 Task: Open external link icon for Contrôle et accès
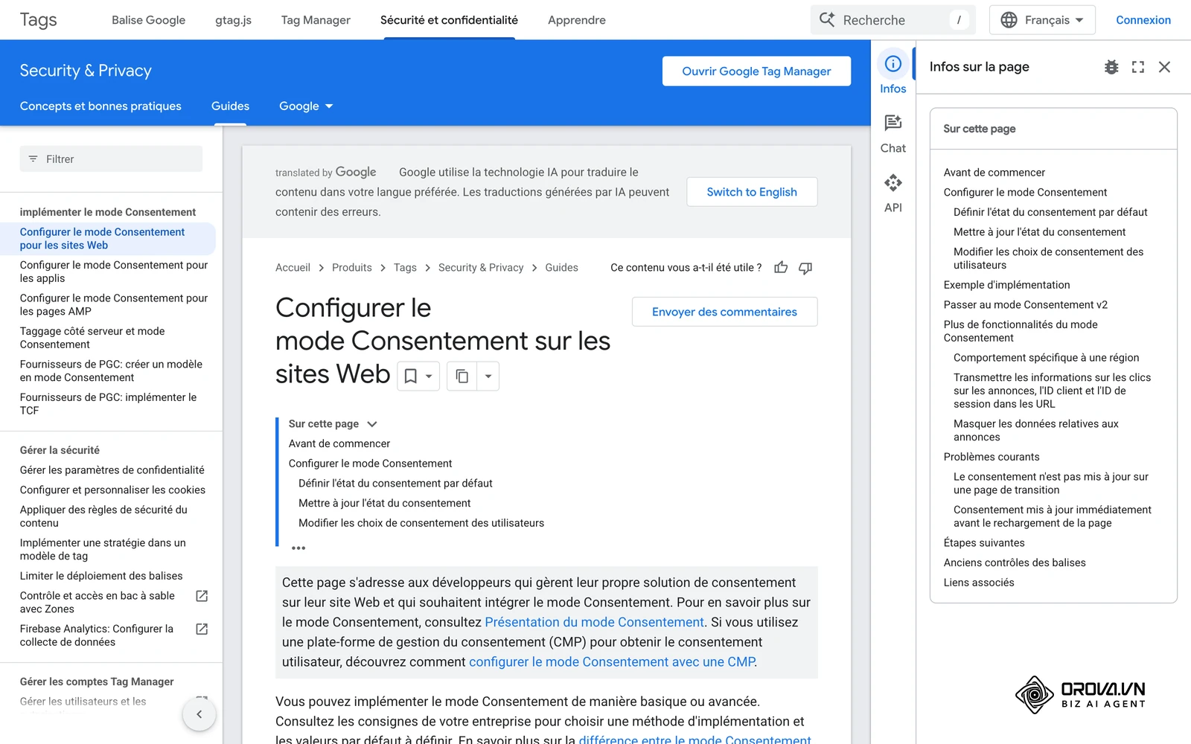202,596
